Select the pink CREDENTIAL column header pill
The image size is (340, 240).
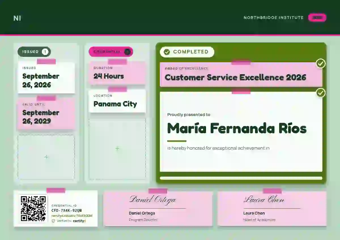(x=111, y=52)
